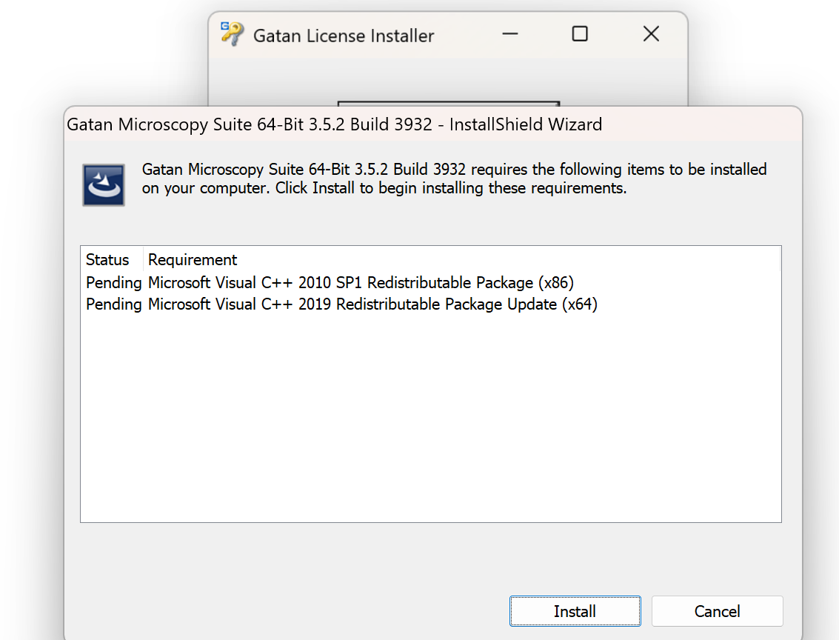839x640 pixels.
Task: Click the partially hidden button behind the wizard
Action: 448,104
